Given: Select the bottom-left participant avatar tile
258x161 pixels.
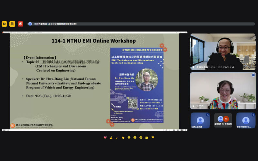Looking at the screenshot, I should [x=200, y=120].
